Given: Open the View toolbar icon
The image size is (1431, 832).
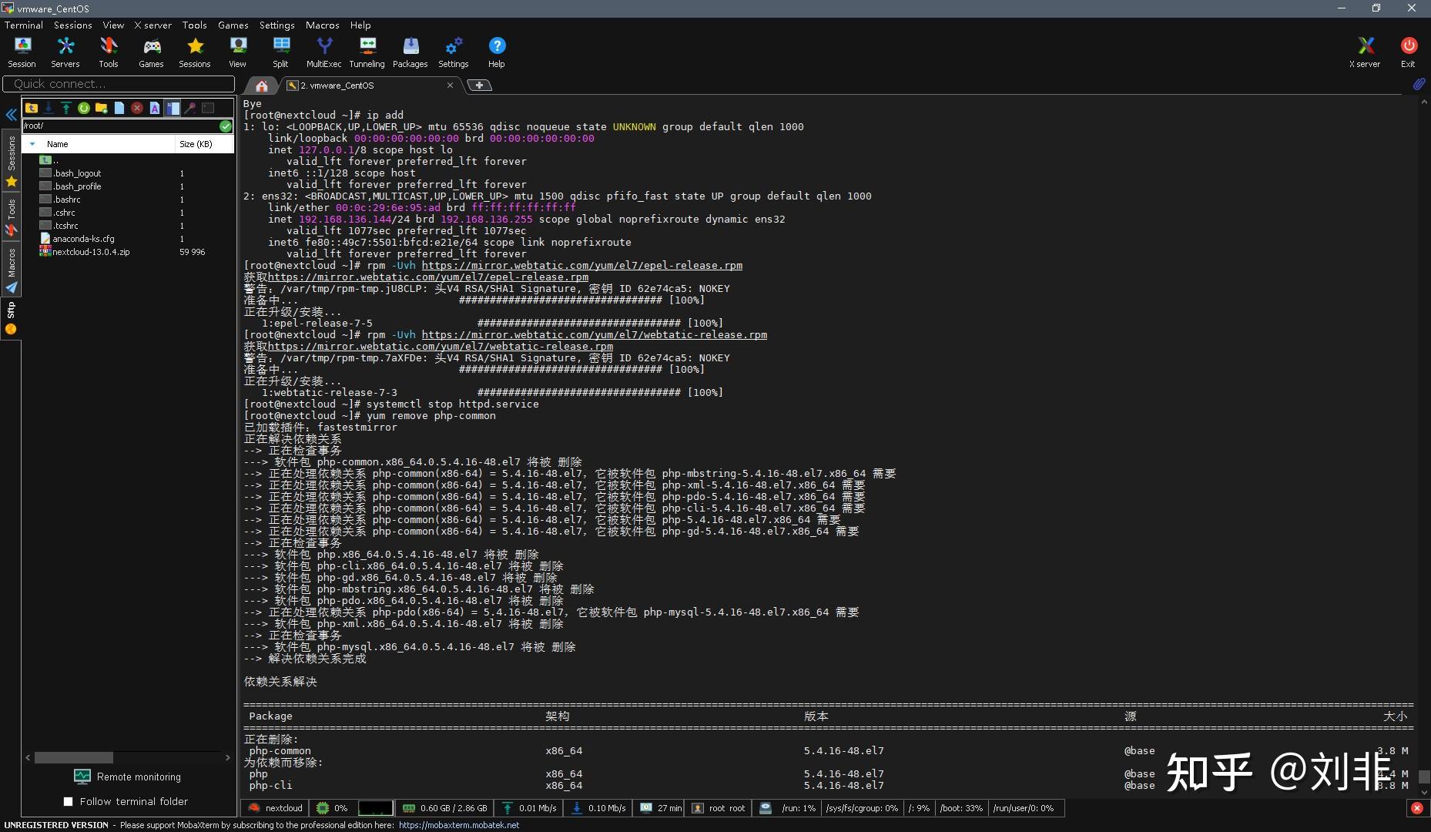Looking at the screenshot, I should 238,52.
